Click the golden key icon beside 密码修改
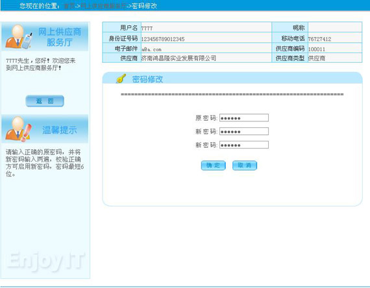The width and height of the screenshot is (370, 288). click(121, 78)
